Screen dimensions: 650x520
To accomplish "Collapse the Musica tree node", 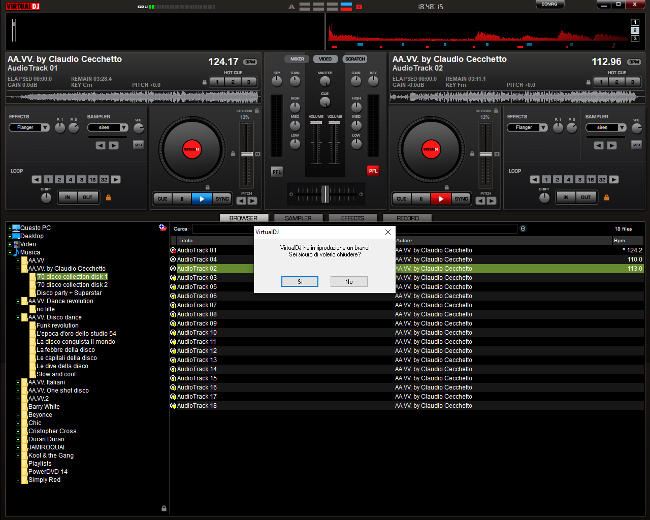I will 10,252.
